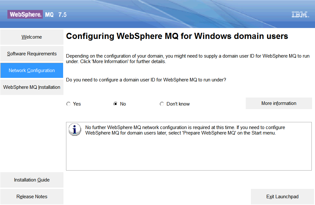Go to Software Requirements section
315x205 pixels.
[32, 54]
